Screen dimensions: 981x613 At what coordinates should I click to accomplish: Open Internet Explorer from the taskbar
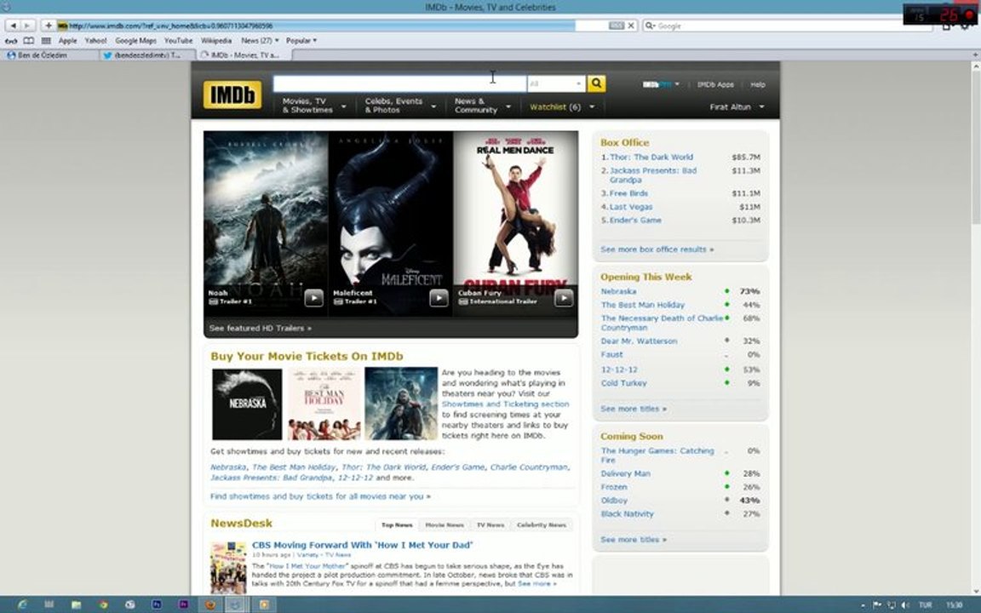tap(22, 604)
